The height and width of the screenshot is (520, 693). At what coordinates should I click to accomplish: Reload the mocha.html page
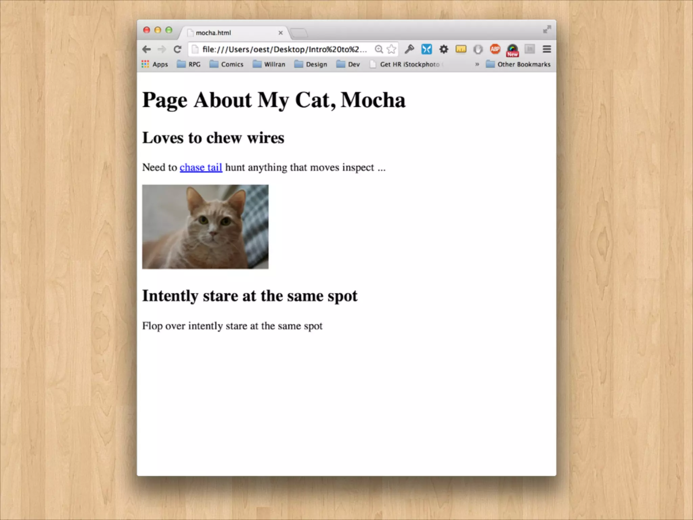point(177,49)
